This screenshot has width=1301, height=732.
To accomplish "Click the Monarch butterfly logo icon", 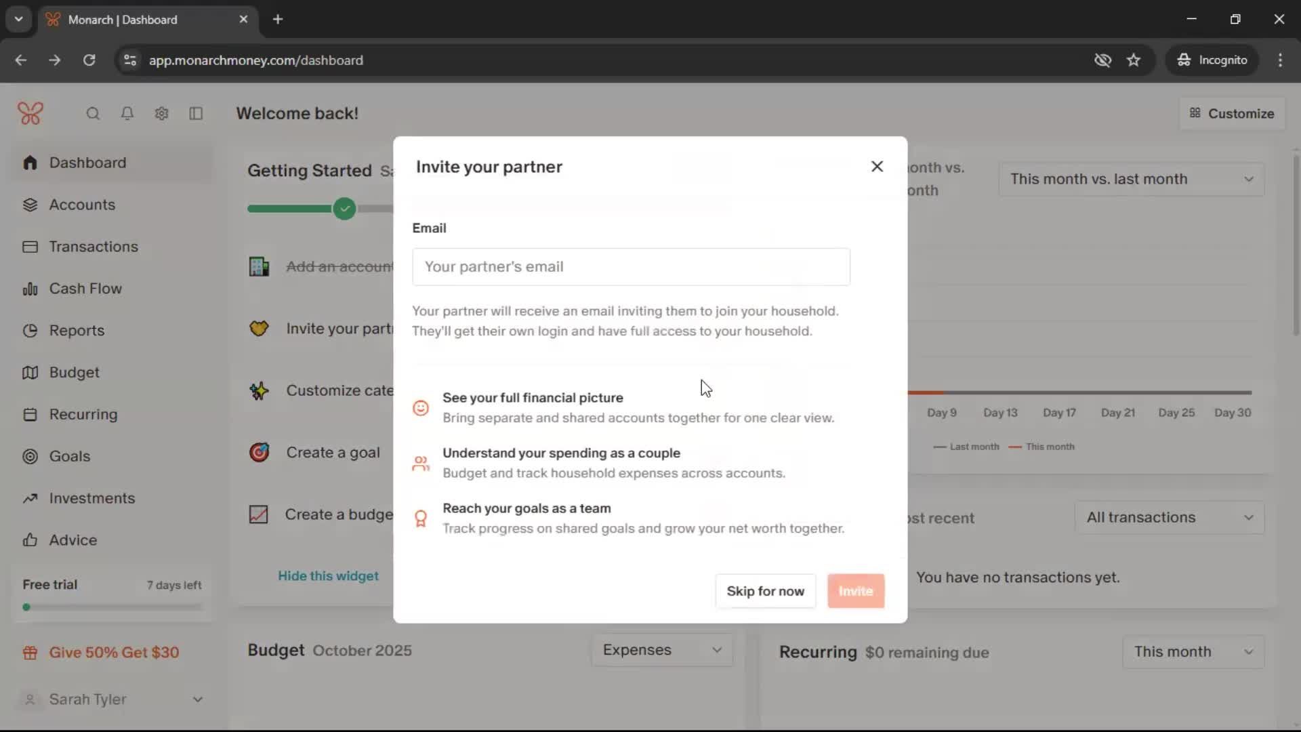I will pos(30,113).
